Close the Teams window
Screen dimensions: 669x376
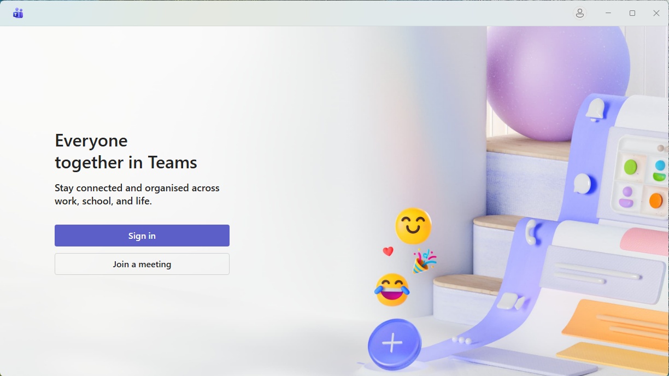(656, 13)
